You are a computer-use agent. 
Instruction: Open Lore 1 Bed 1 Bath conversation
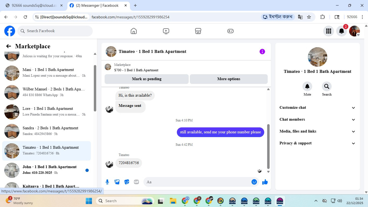point(46,112)
